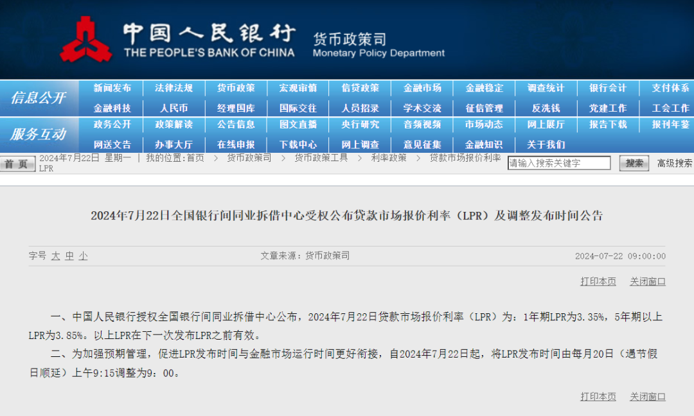Screen dimensions: 694x416
Task: Click the upper 打印本页 link
Action: coord(598,281)
